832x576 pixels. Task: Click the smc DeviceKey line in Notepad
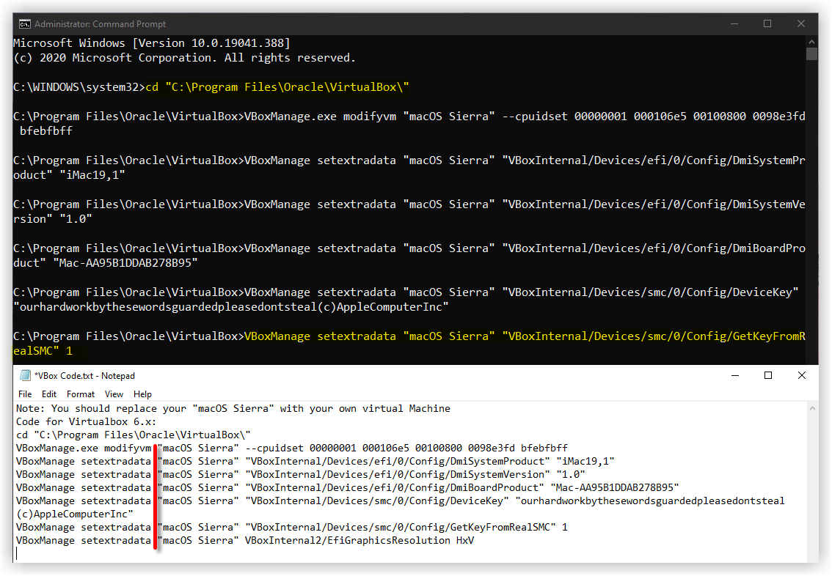400,501
